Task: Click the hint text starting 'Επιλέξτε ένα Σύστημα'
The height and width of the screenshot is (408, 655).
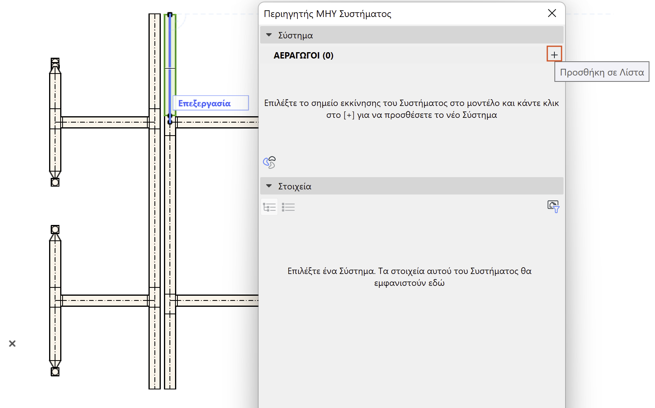Action: click(x=409, y=277)
